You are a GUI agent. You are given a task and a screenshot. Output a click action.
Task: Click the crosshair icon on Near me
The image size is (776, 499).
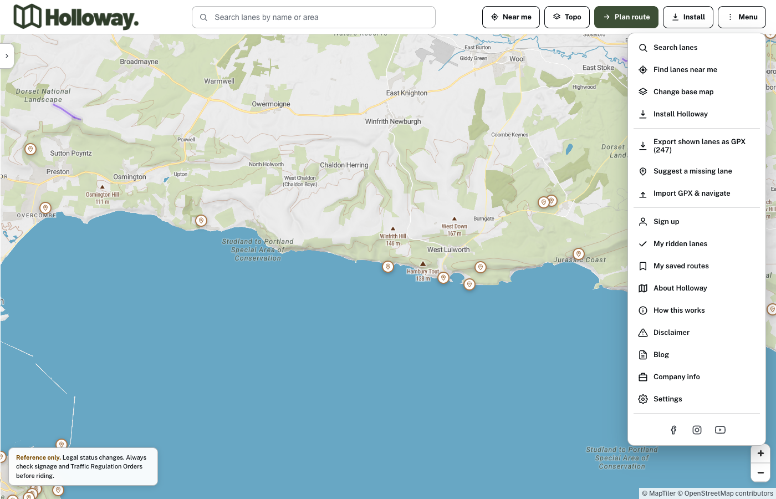click(x=494, y=17)
